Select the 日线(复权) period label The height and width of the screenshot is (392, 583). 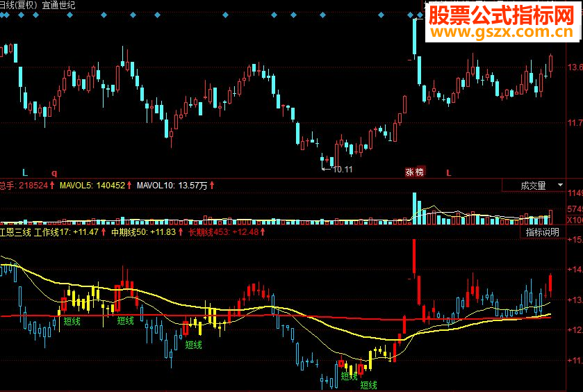pos(19,5)
